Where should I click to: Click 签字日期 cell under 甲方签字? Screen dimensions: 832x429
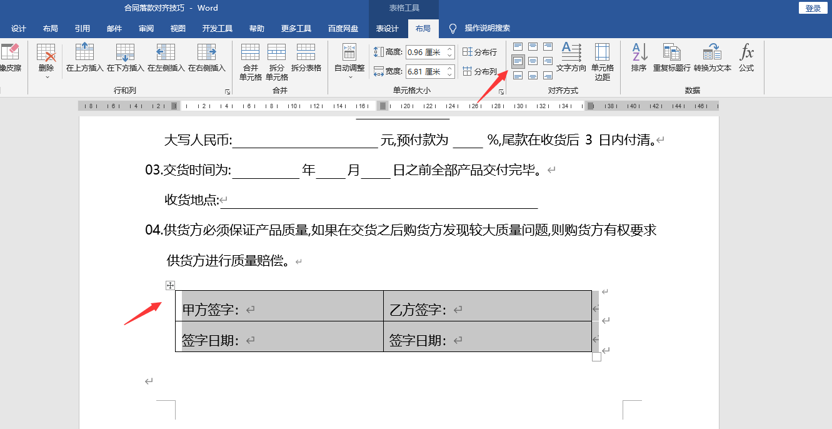pos(279,336)
